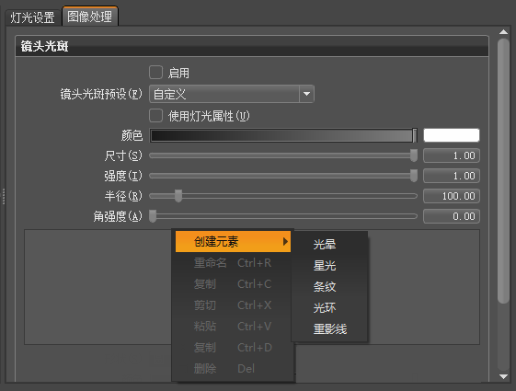Click the scrollbar up arrow
This screenshot has width=516, height=391.
tap(503, 32)
